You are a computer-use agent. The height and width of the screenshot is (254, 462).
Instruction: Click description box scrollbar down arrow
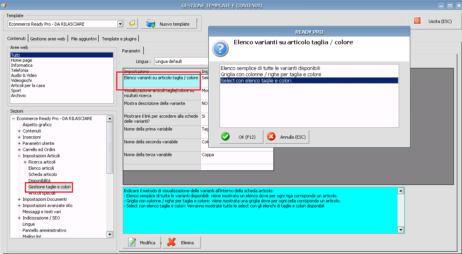401,230
